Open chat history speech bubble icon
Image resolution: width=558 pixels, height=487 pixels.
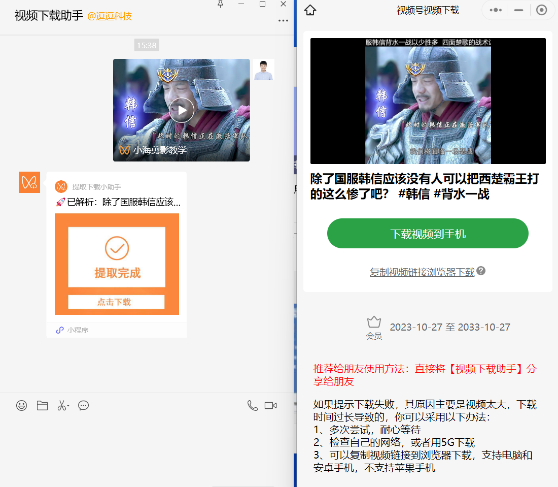point(83,405)
